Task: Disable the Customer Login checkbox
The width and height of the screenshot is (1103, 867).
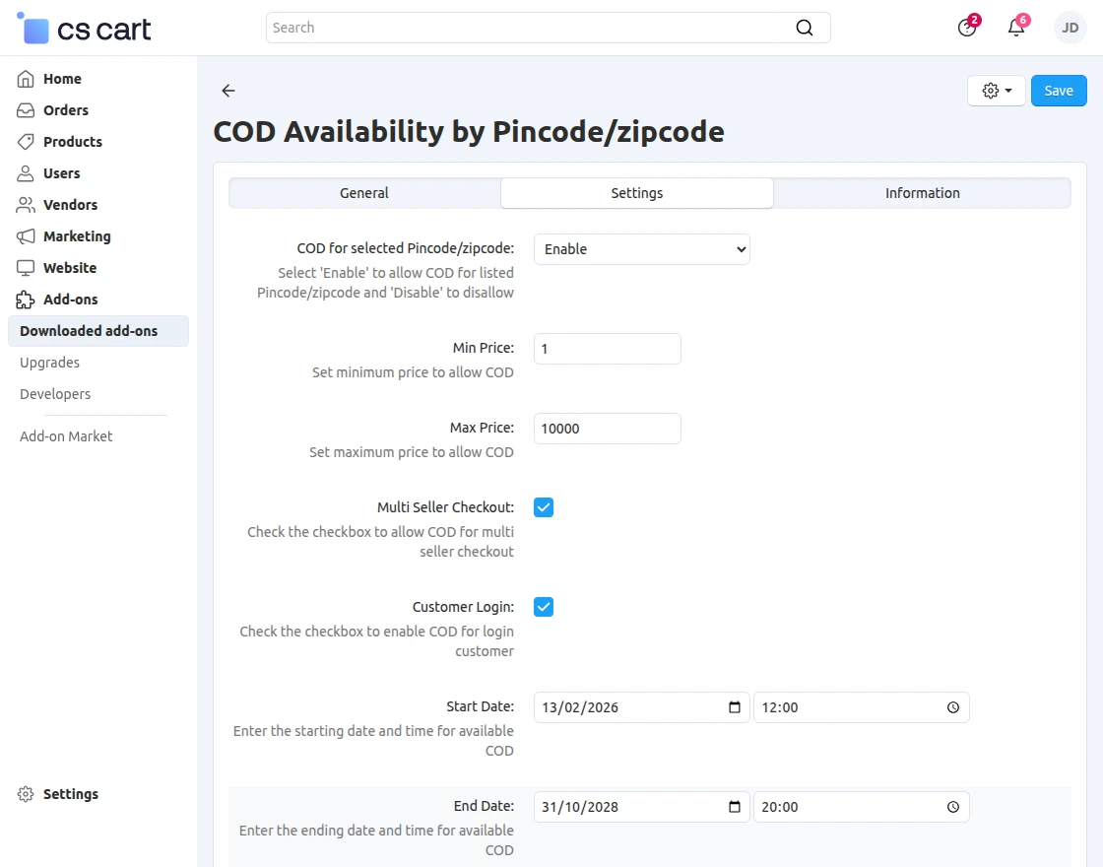Action: 544,606
